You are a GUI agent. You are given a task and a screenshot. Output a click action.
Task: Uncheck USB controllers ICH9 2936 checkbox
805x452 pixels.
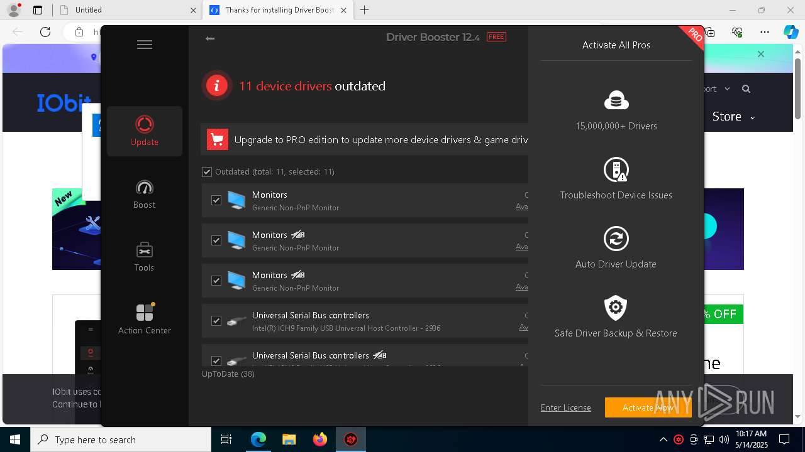tap(216, 321)
